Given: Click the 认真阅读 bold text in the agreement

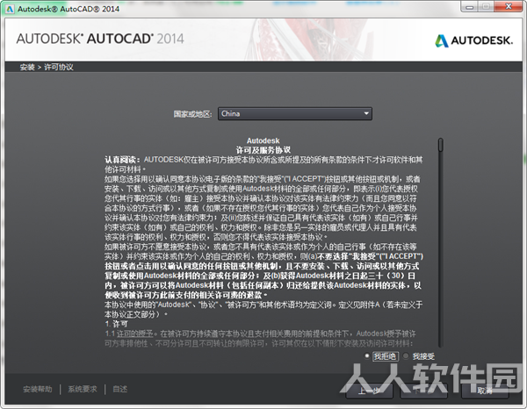Looking at the screenshot, I should 122,160.
